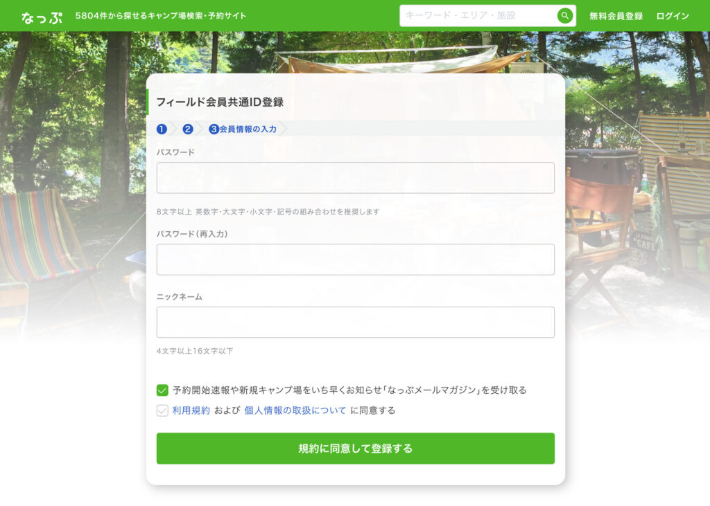This screenshot has height=506, width=710.
Task: Click into the パスワード input field
Action: [355, 178]
